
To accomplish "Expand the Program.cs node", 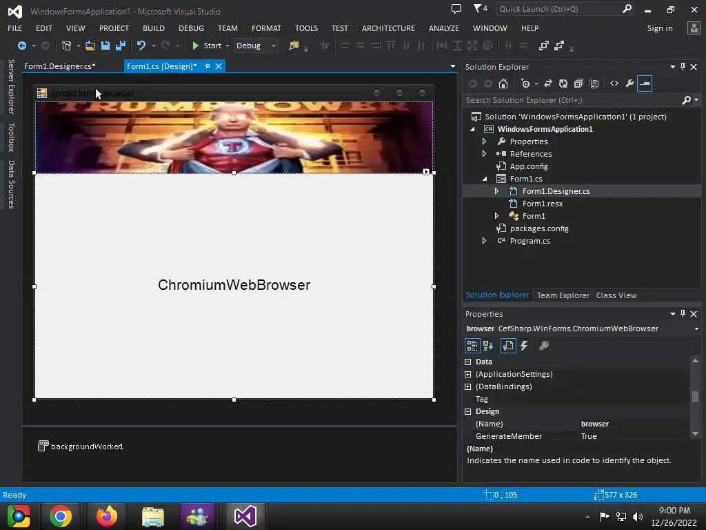I will pos(485,241).
